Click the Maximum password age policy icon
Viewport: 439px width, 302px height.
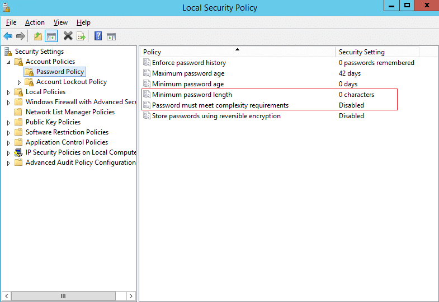147,73
